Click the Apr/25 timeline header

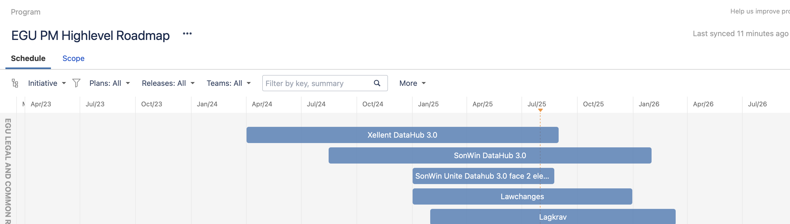tap(483, 104)
